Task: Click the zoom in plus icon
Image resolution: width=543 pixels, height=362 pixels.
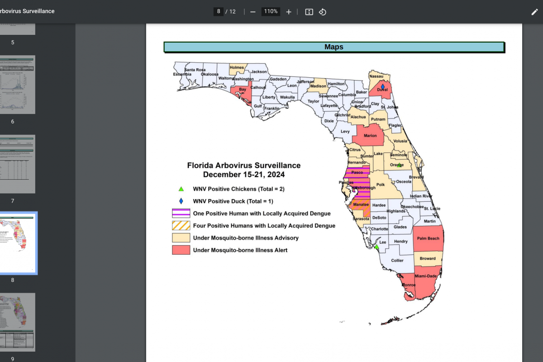Action: coord(289,12)
